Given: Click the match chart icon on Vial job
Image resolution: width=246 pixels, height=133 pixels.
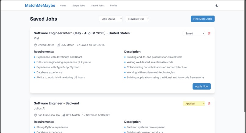Looking at the screenshot, I should tap(58, 45).
